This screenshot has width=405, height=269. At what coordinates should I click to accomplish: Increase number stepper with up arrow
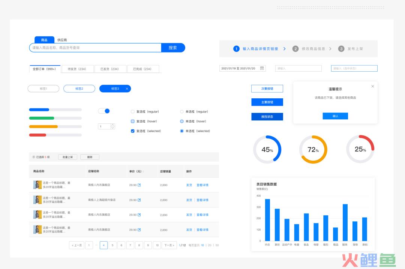tap(112, 125)
